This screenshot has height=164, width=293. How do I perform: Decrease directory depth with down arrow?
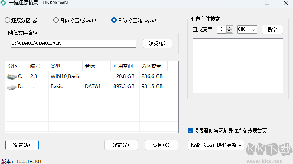tap(229, 32)
